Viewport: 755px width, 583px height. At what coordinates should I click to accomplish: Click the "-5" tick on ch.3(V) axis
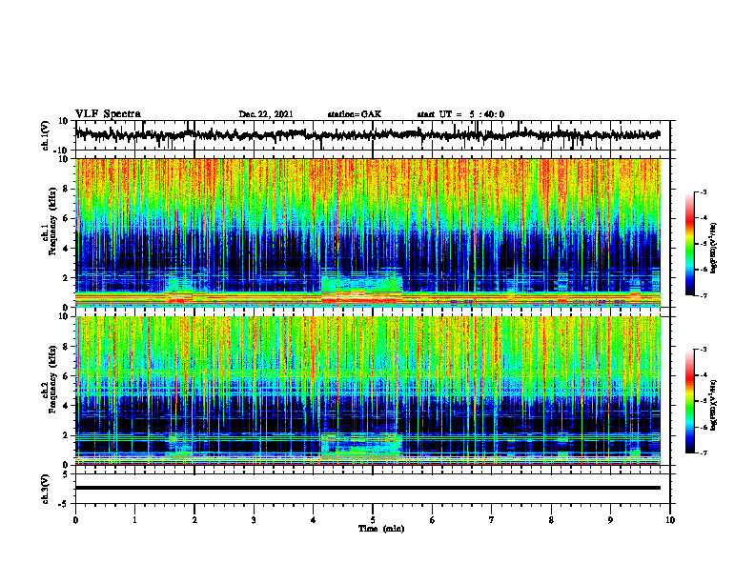[64, 503]
